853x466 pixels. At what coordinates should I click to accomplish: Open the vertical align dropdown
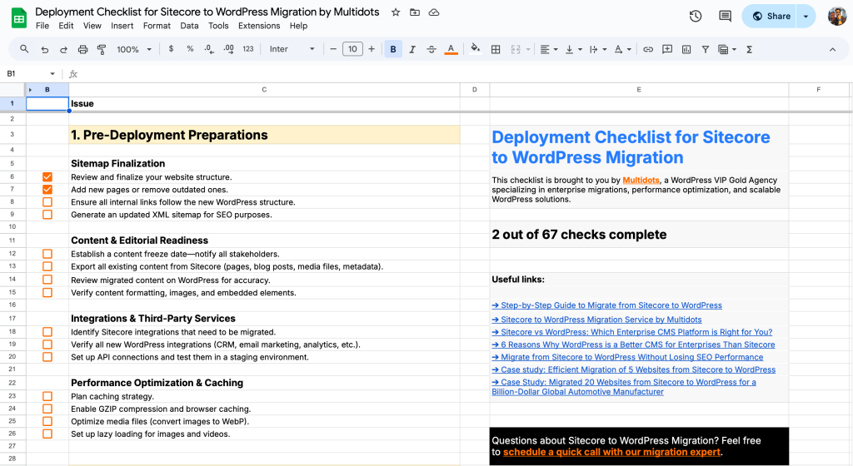click(573, 49)
